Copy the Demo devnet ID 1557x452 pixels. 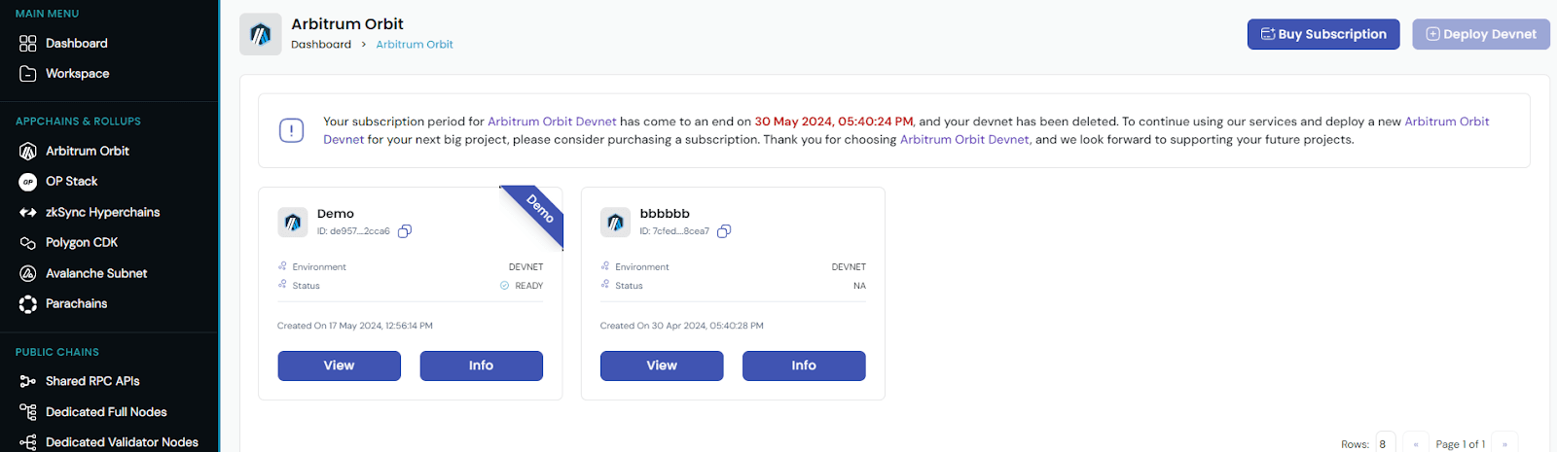405,231
